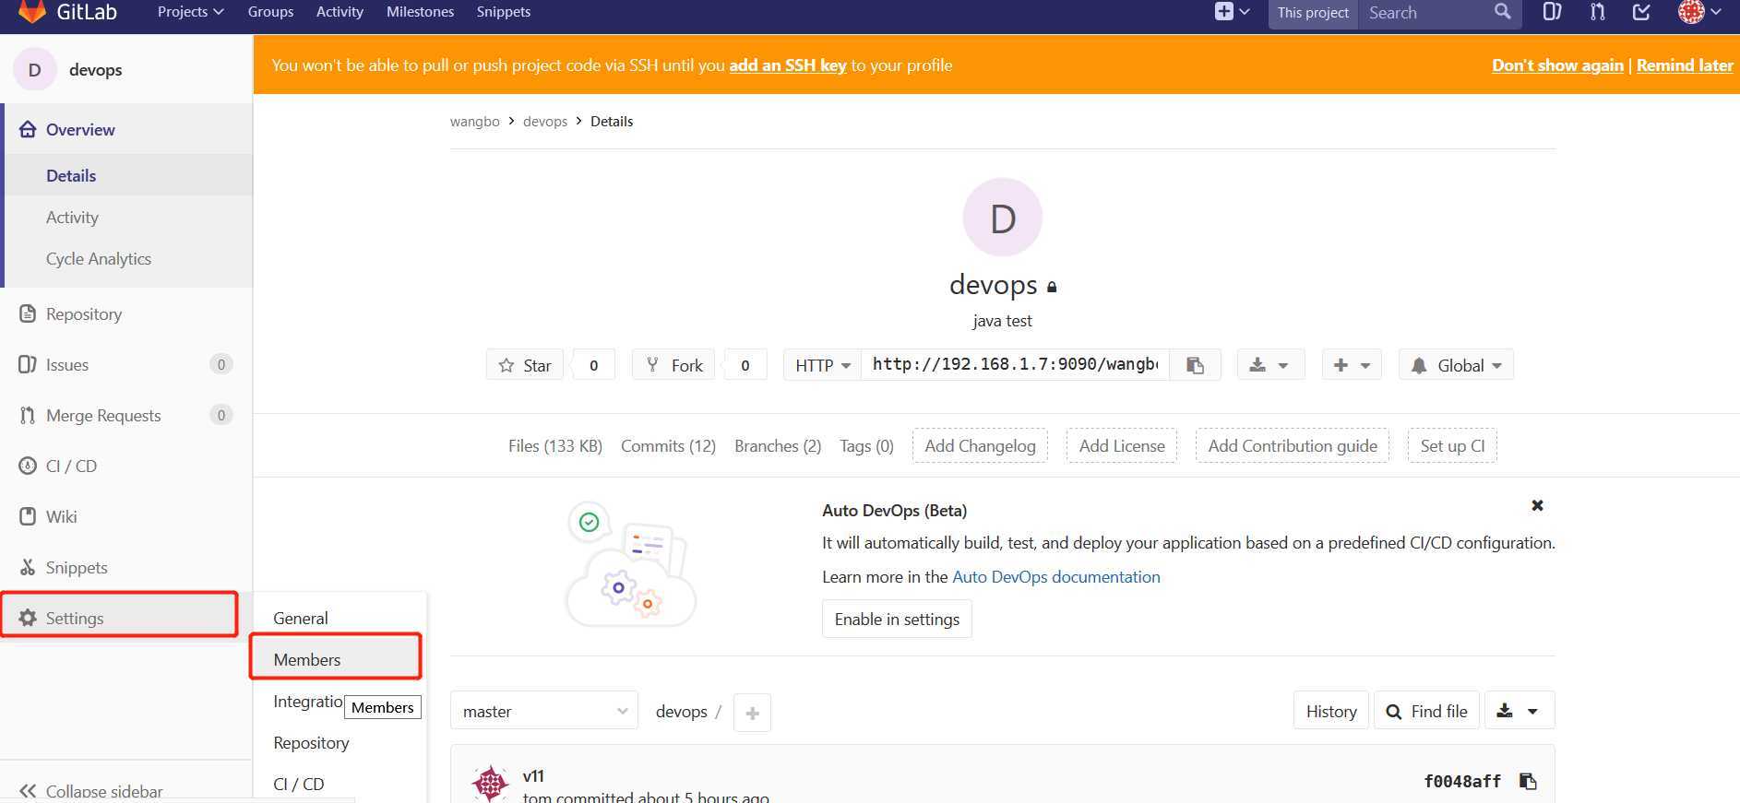Click the project URL text field
Viewport: 1740px width, 803px height.
1015,365
